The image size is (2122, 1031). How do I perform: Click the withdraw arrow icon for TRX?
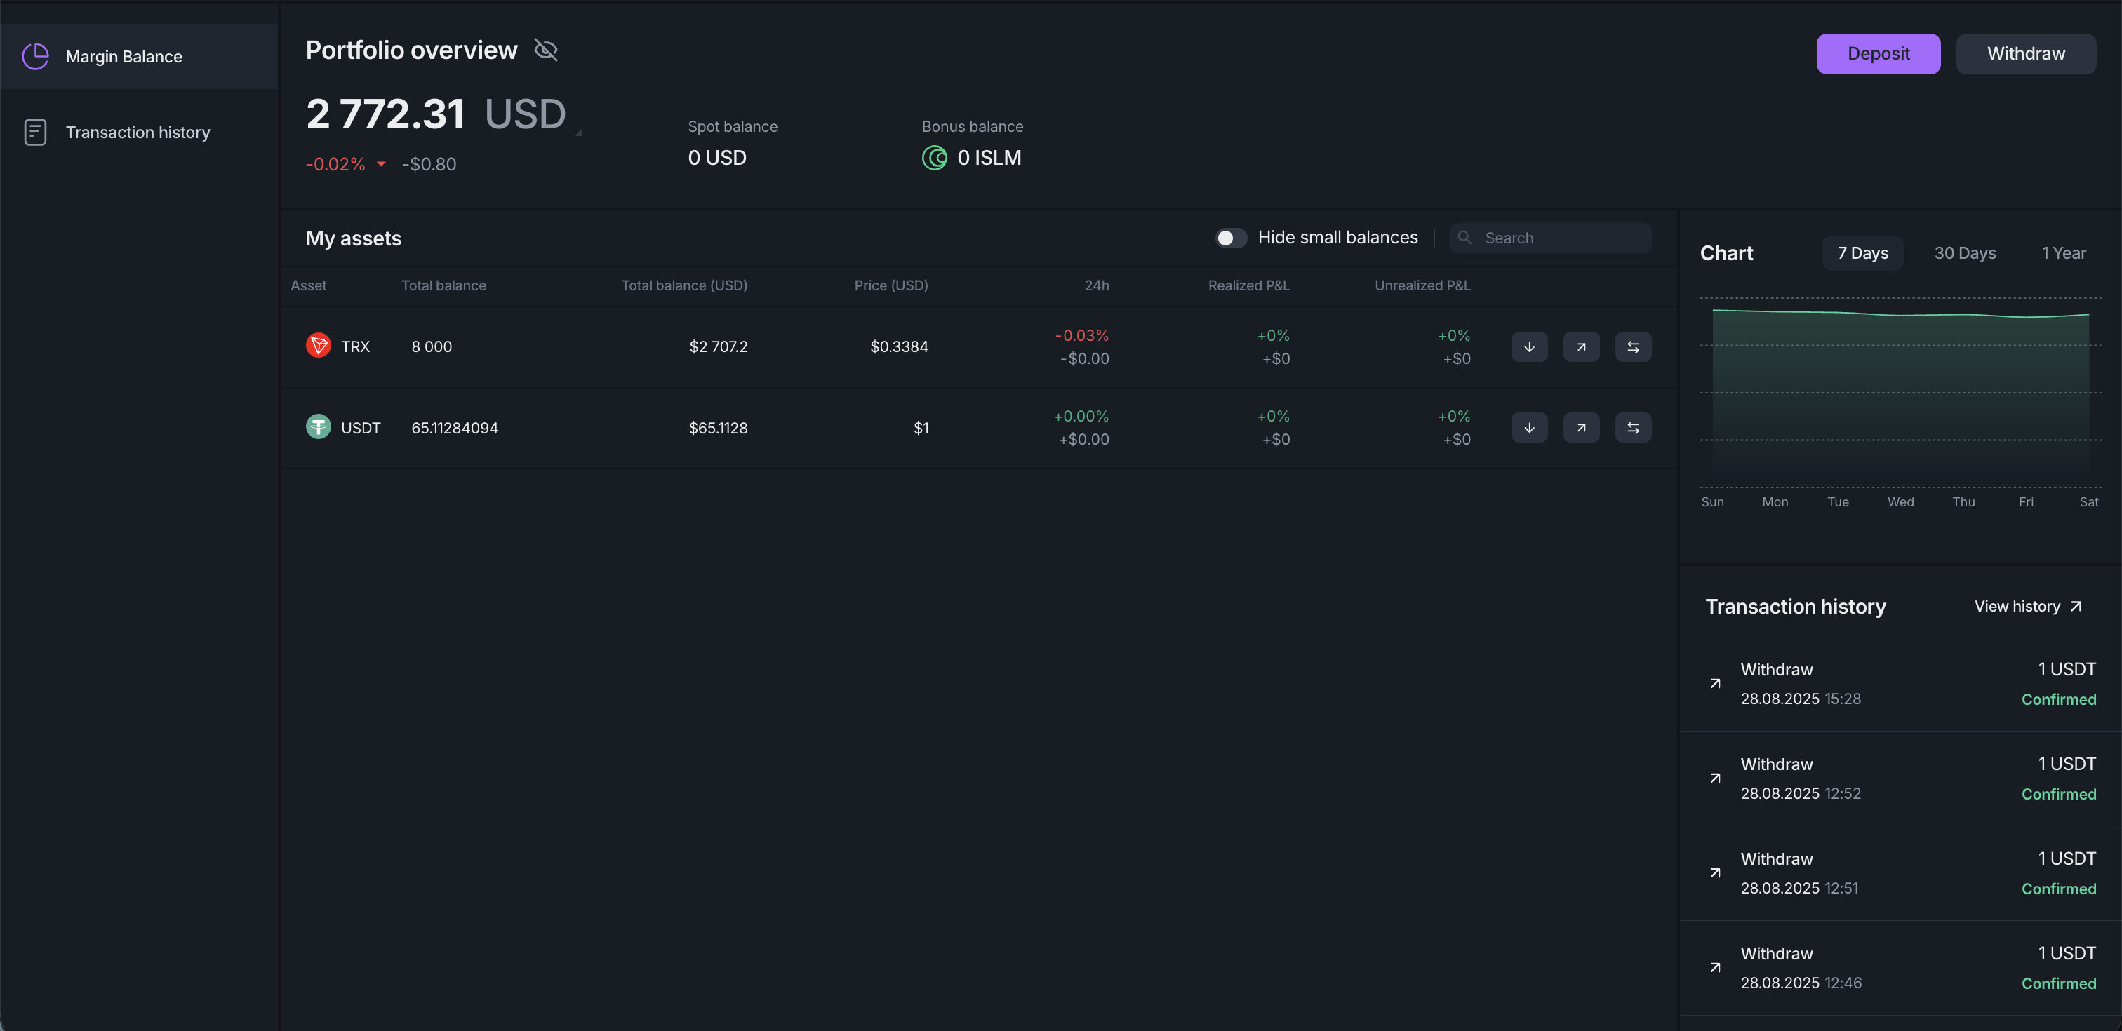pos(1582,346)
